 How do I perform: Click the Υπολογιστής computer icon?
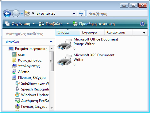[x=14, y=66]
